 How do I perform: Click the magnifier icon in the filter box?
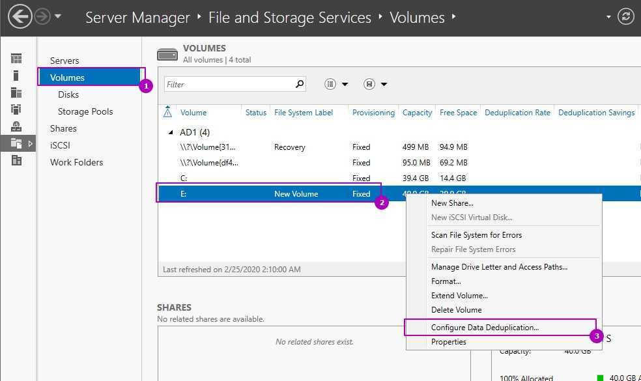coord(300,84)
